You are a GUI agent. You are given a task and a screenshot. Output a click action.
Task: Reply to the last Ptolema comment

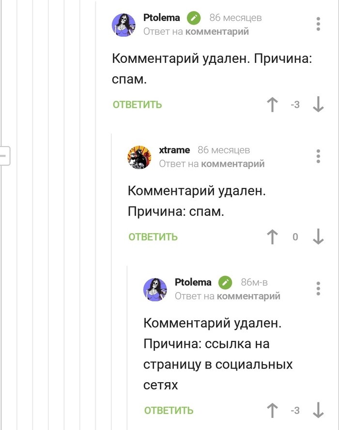[169, 411]
